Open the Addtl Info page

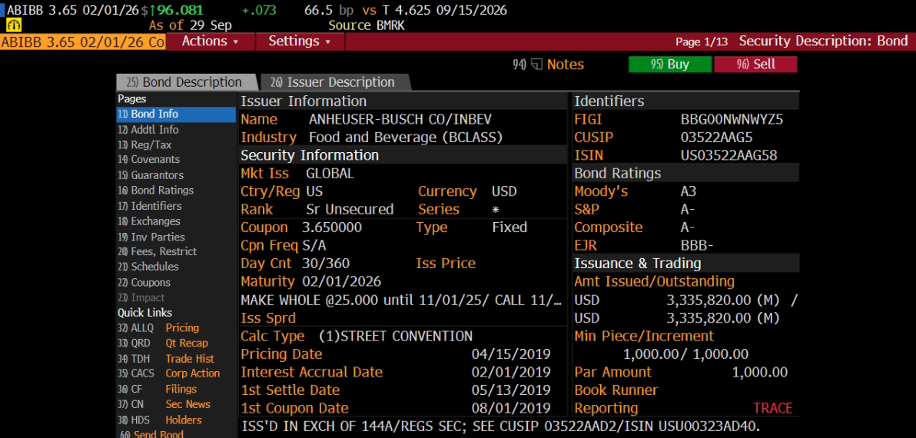pos(148,130)
